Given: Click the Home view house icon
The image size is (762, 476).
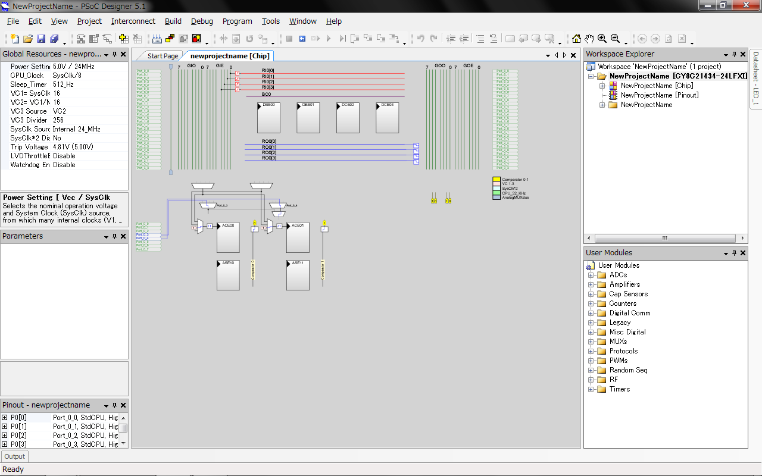Looking at the screenshot, I should [x=576, y=39].
